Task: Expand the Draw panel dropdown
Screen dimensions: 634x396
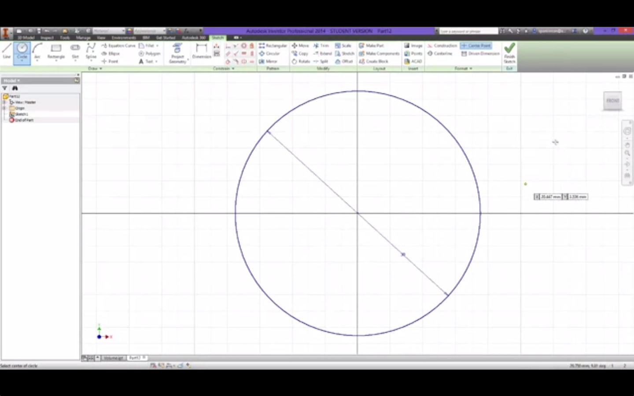Action: [x=95, y=69]
